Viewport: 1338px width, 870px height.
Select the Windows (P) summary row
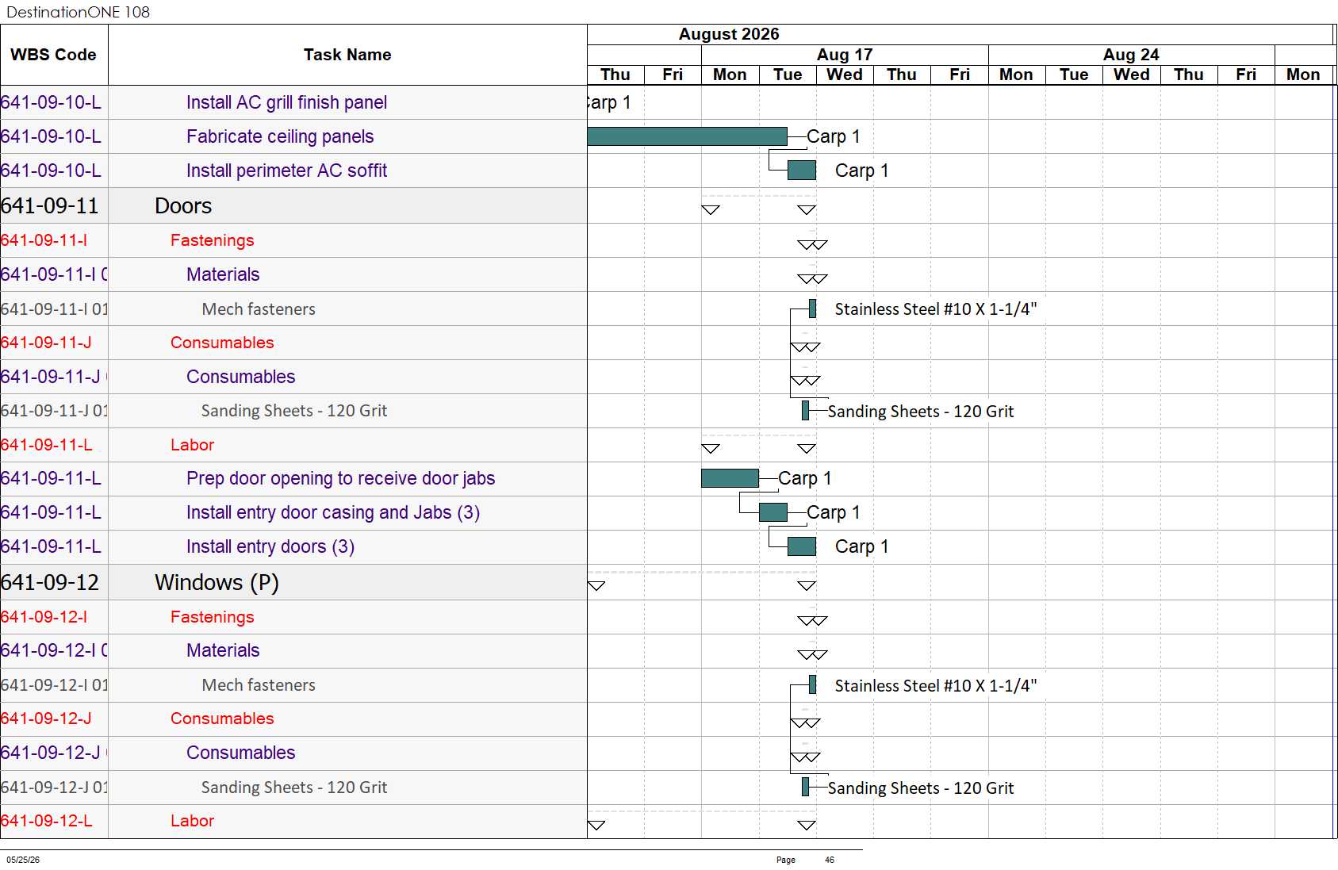tap(293, 582)
